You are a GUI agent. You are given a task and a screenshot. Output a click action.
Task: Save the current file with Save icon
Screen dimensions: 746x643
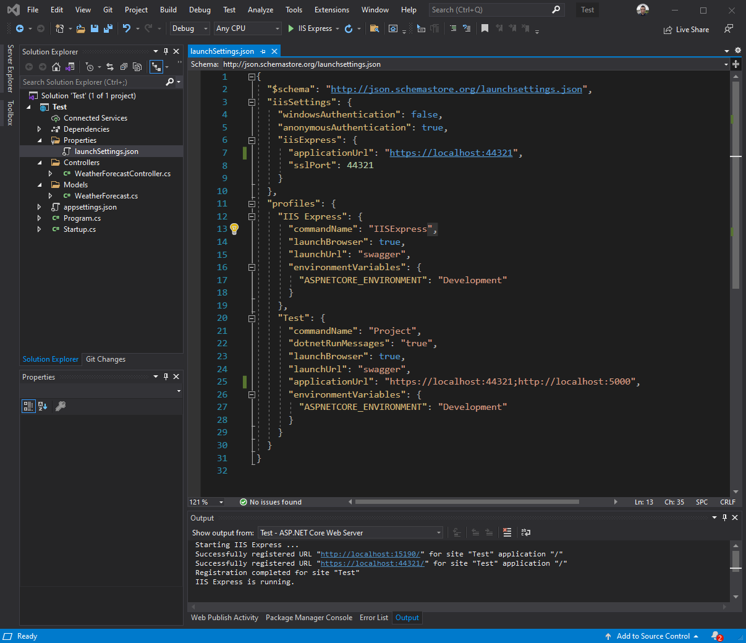(95, 28)
